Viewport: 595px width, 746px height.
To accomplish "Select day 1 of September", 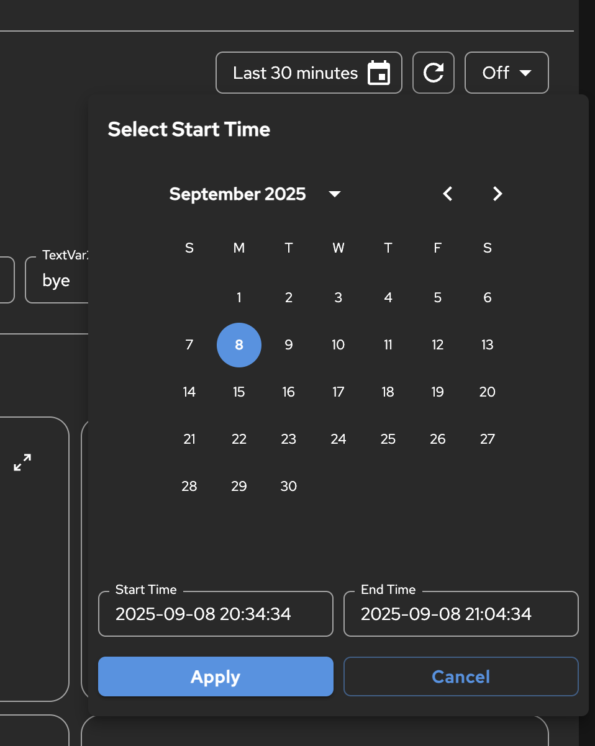I will coord(239,298).
